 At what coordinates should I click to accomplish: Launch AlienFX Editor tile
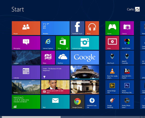(127, 43)
